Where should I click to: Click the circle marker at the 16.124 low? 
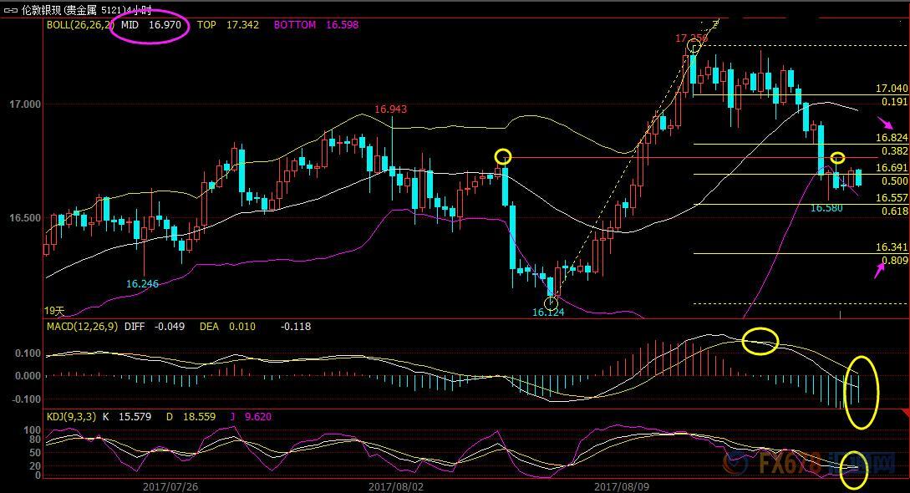point(550,302)
